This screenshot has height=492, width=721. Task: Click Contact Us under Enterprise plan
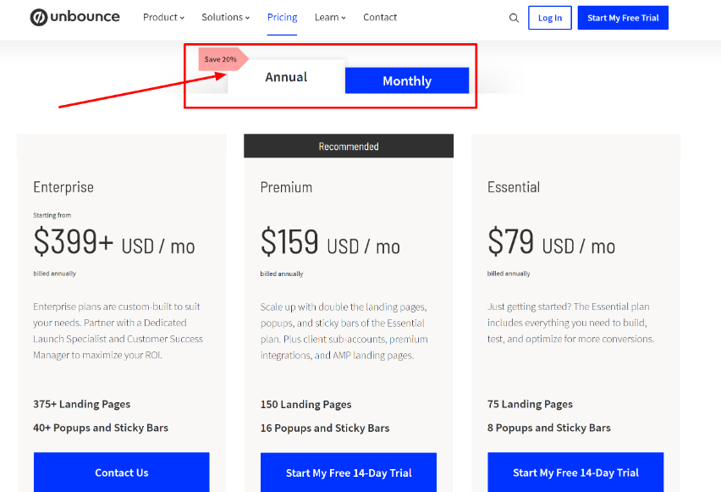[122, 473]
